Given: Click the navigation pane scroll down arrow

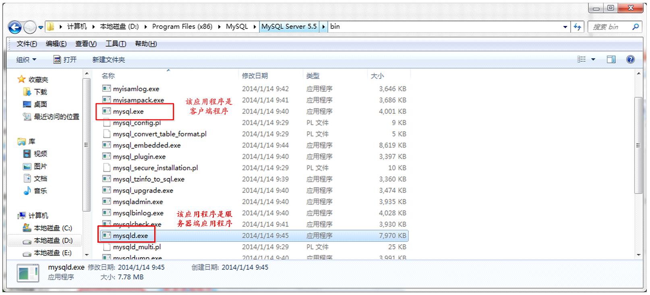Looking at the screenshot, I should click(x=86, y=255).
